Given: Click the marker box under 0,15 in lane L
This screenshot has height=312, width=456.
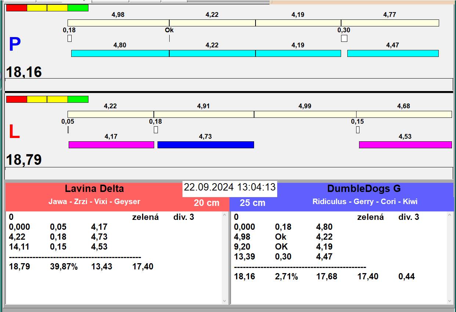Looking at the screenshot, I should [x=358, y=130].
